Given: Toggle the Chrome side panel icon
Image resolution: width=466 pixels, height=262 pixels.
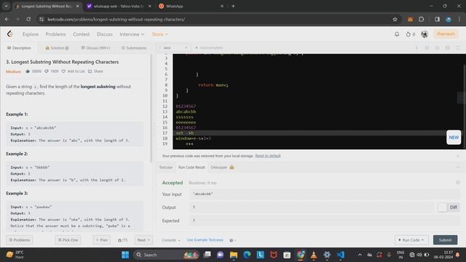Looking at the screenshot, I should pyautogui.click(x=437, y=20).
